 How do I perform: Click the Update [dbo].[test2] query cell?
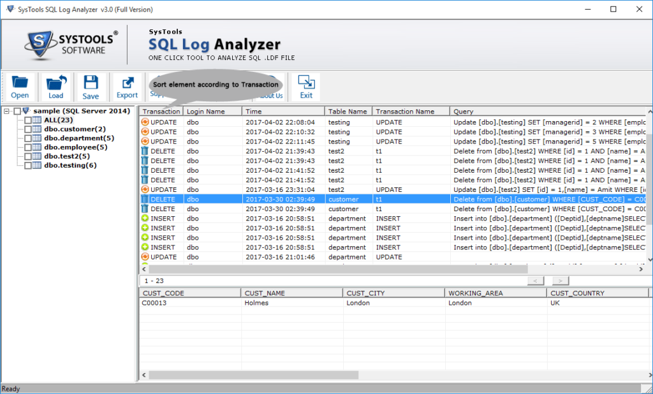tap(548, 189)
